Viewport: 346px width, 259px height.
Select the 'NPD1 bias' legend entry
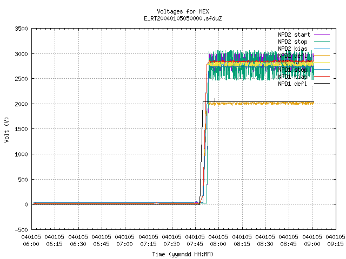[292, 77]
